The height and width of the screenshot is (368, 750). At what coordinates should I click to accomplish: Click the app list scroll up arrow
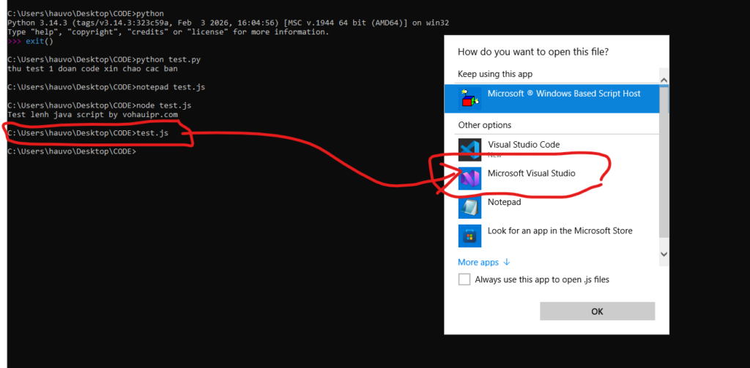(664, 80)
